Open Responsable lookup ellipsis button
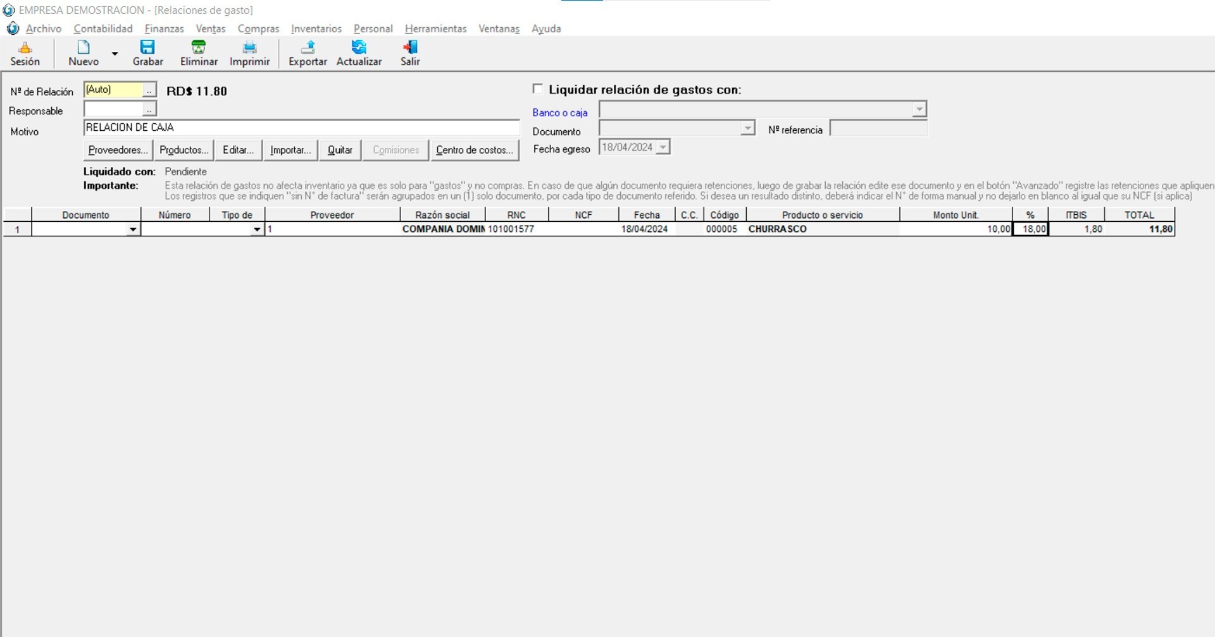Image resolution: width=1215 pixels, height=637 pixels. pos(149,109)
